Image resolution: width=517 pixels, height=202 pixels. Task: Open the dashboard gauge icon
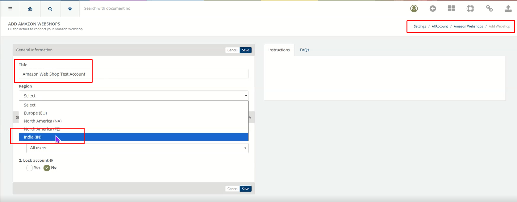[x=30, y=9]
